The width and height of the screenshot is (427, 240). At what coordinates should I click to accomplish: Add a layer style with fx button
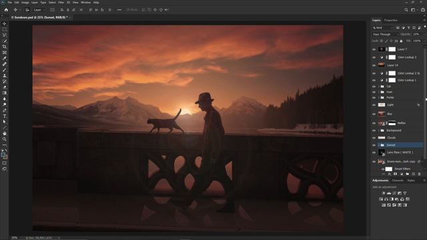(x=390, y=174)
